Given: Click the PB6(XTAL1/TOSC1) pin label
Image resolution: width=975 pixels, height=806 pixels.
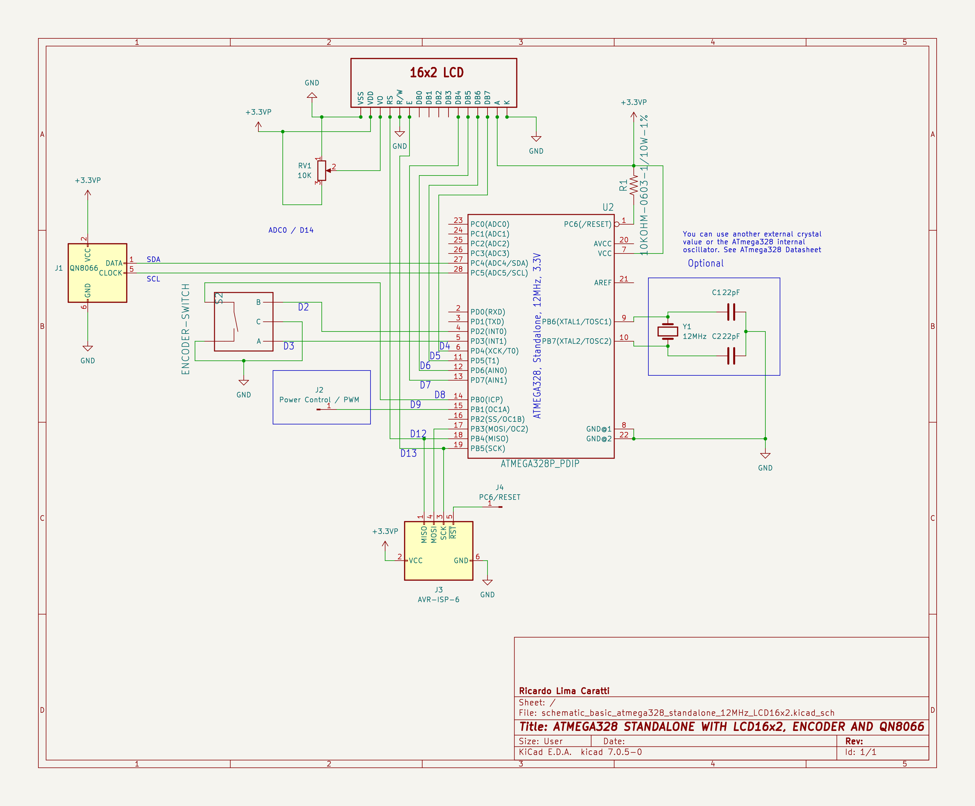Looking at the screenshot, I should click(x=577, y=322).
